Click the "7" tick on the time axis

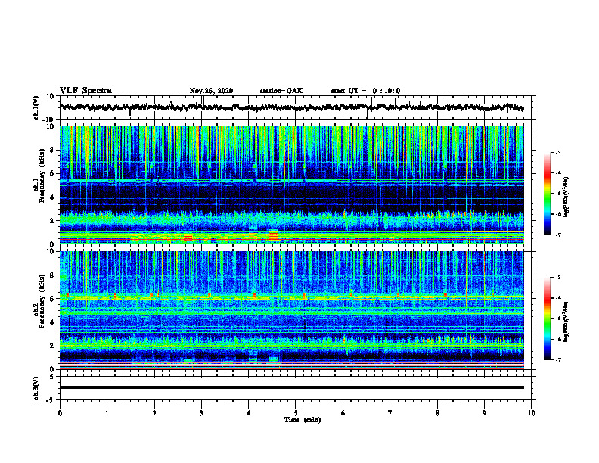[390, 413]
